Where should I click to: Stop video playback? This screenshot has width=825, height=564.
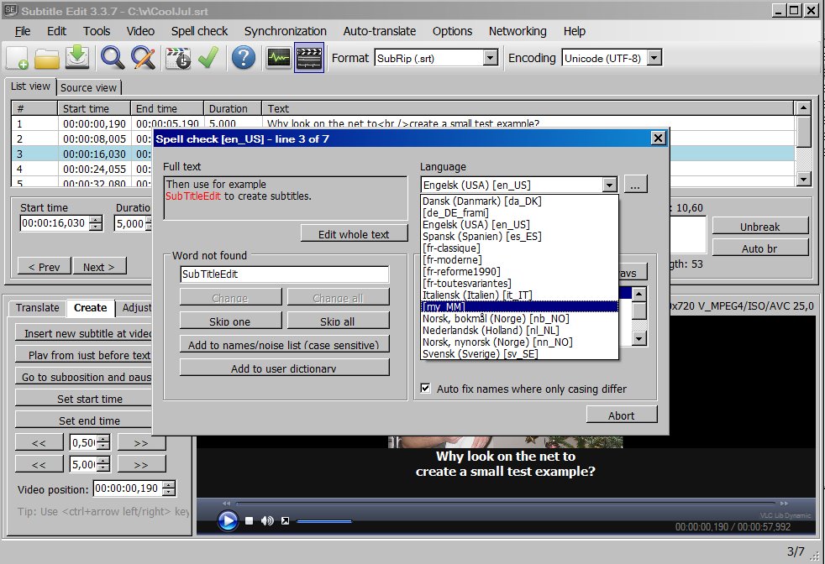250,521
